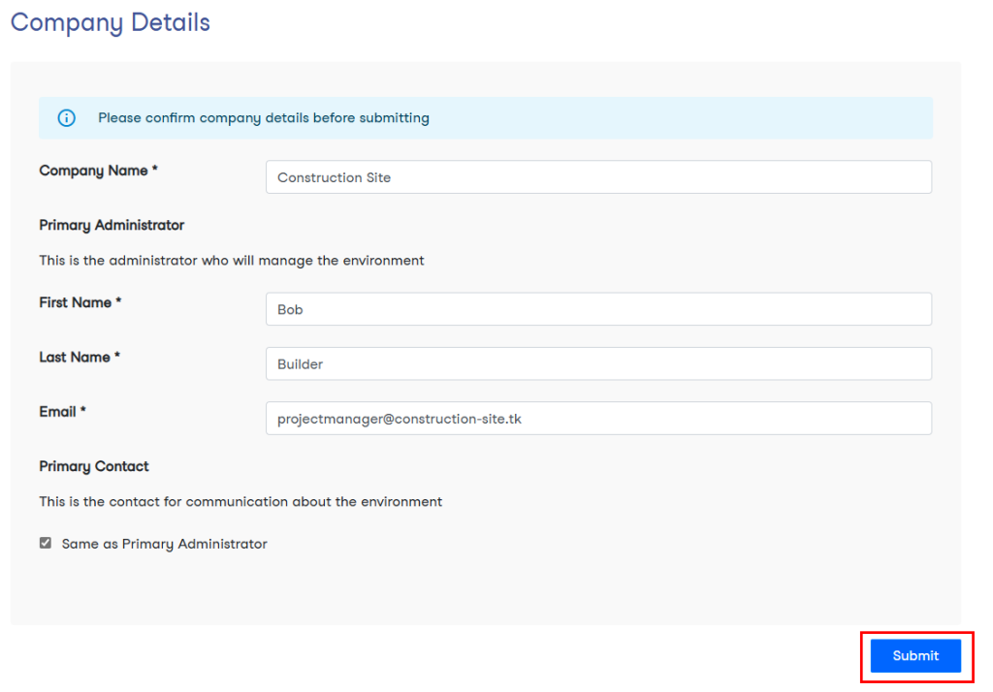Click the Email input field
The height and width of the screenshot is (692, 993).
tap(598, 418)
